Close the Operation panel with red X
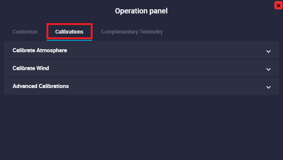This screenshot has width=283, height=160. [278, 5]
